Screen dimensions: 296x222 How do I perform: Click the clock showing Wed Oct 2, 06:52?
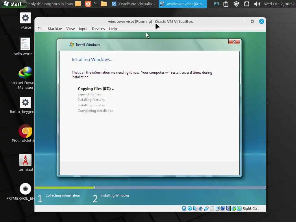click(279, 4)
